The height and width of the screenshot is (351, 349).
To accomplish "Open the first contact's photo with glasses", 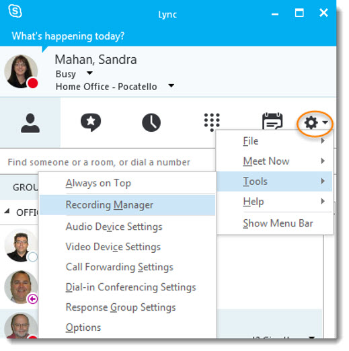I will coord(21,245).
